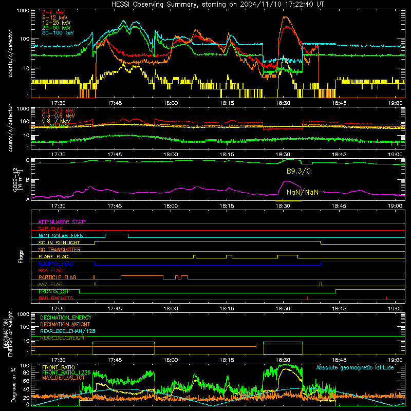Click the 17:45 tick label under the MeV panel
The image size is (411, 411).
(115, 155)
